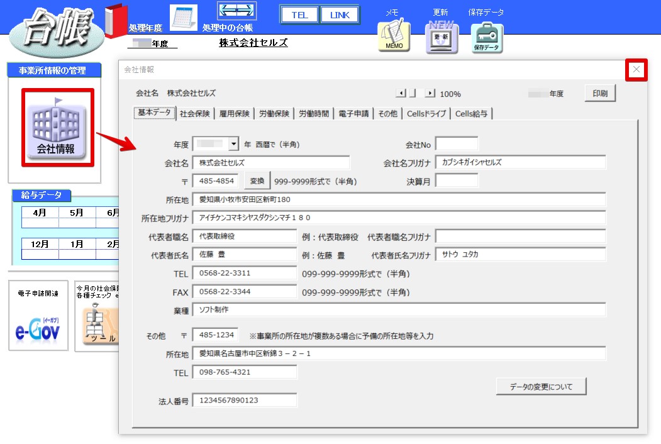661x444 pixels.
Task: Click the 給与データ section label
Action: pos(42,195)
